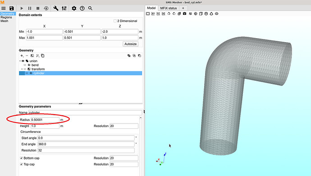The image size is (311, 176).
Task: Switch to the MFiX status tab
Action: [169, 8]
